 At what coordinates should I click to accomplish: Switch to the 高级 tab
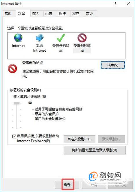tap(89, 14)
